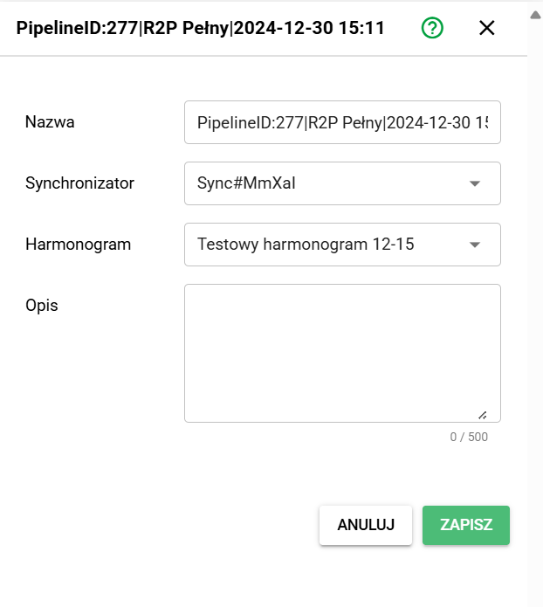Click the 0 / 500 character counter
Screen dimensions: 543x607
click(469, 437)
